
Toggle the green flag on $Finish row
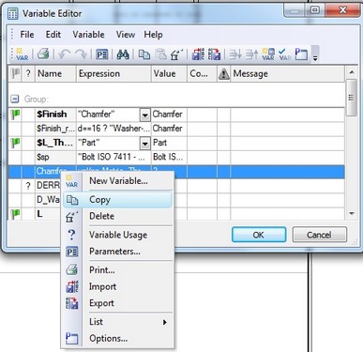pos(15,115)
